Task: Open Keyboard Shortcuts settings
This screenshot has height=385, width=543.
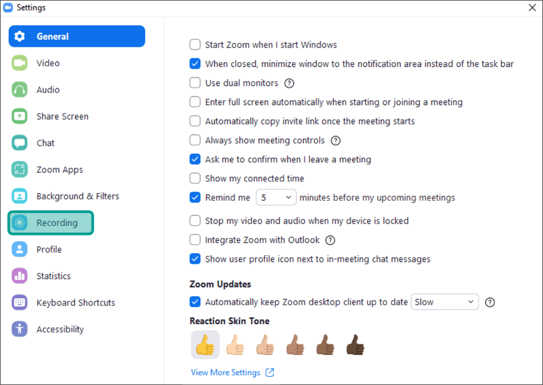Action: 75,302
